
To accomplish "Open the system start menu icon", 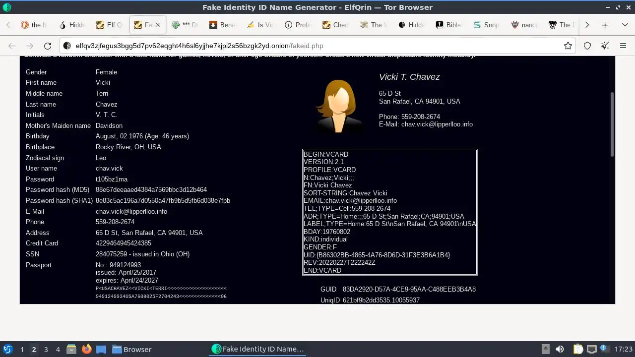I will [x=7, y=349].
